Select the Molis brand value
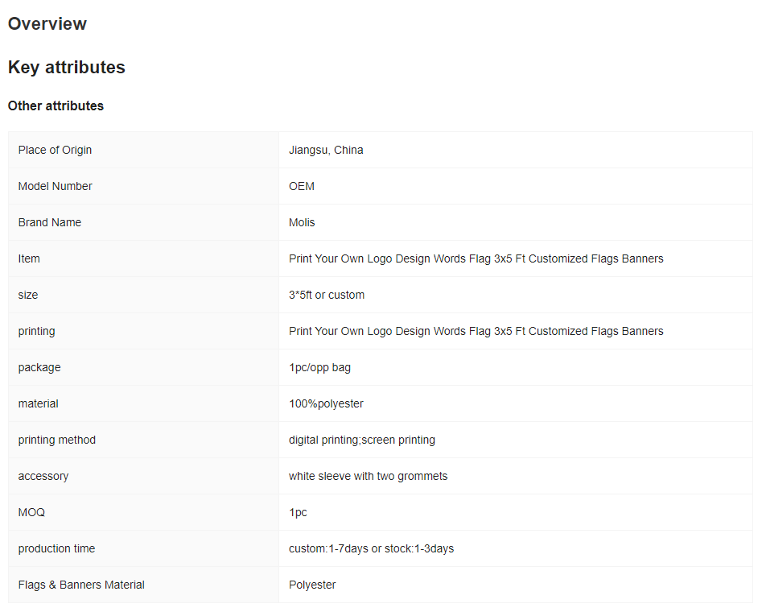Image resolution: width=762 pixels, height=612 pixels. (x=302, y=222)
